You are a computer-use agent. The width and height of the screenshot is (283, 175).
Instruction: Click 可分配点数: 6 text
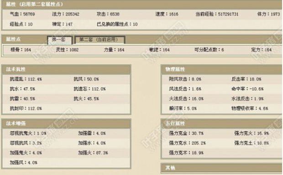coord(209,50)
